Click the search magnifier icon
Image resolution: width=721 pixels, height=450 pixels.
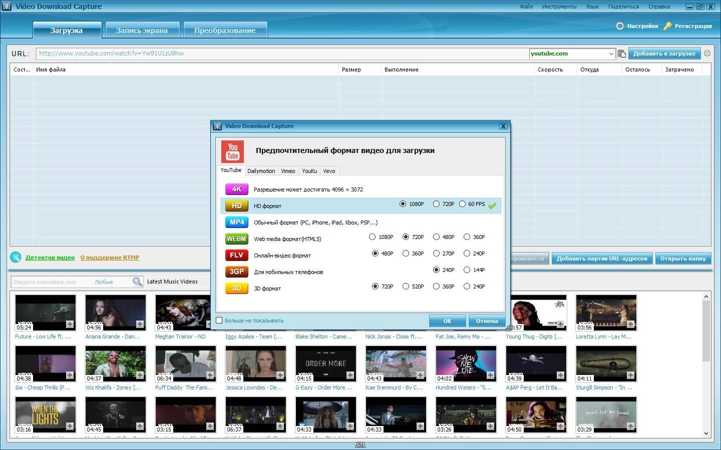(x=137, y=282)
